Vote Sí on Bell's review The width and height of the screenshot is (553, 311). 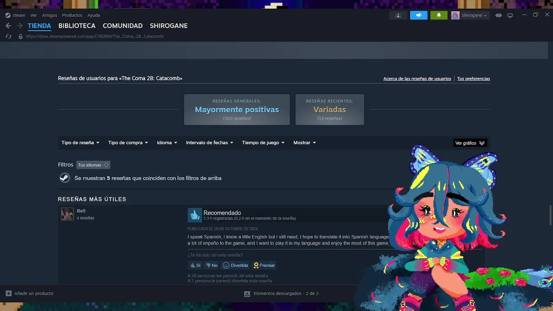coord(195,265)
